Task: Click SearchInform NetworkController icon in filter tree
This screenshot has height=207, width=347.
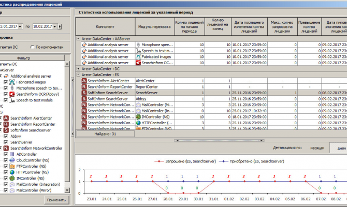Action: 6,148
